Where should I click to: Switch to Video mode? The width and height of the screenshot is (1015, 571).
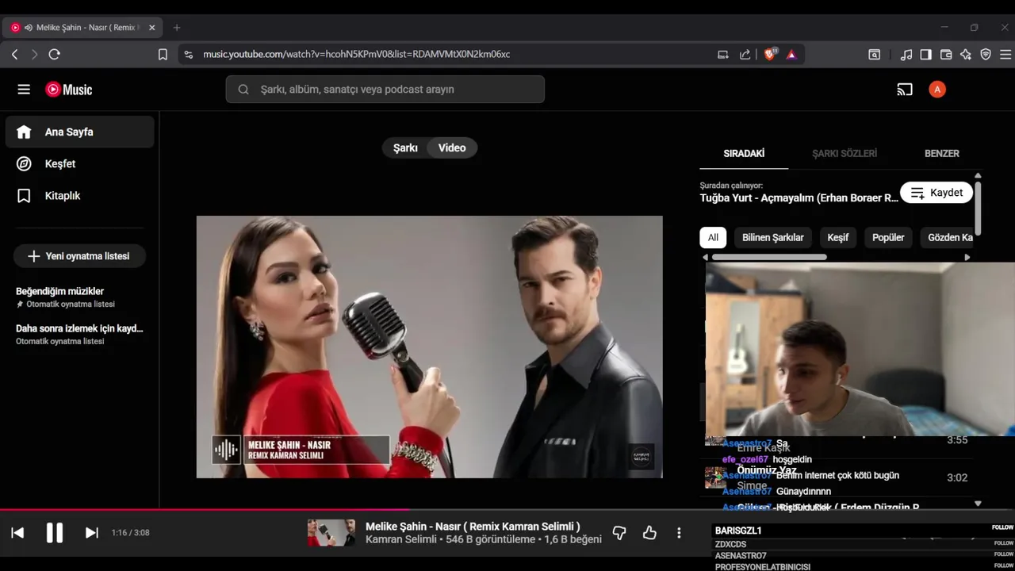point(452,148)
